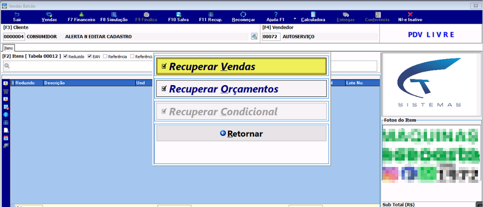Choose Recuperar Orçamentos in the popup

241,89
